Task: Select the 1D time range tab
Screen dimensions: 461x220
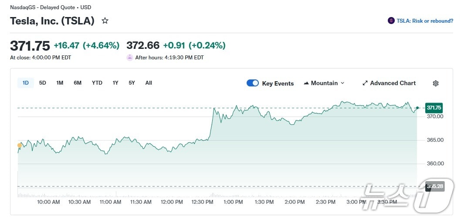Action: (x=26, y=83)
